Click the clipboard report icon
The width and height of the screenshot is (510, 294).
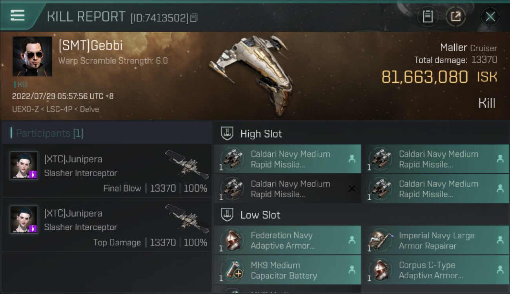(428, 16)
